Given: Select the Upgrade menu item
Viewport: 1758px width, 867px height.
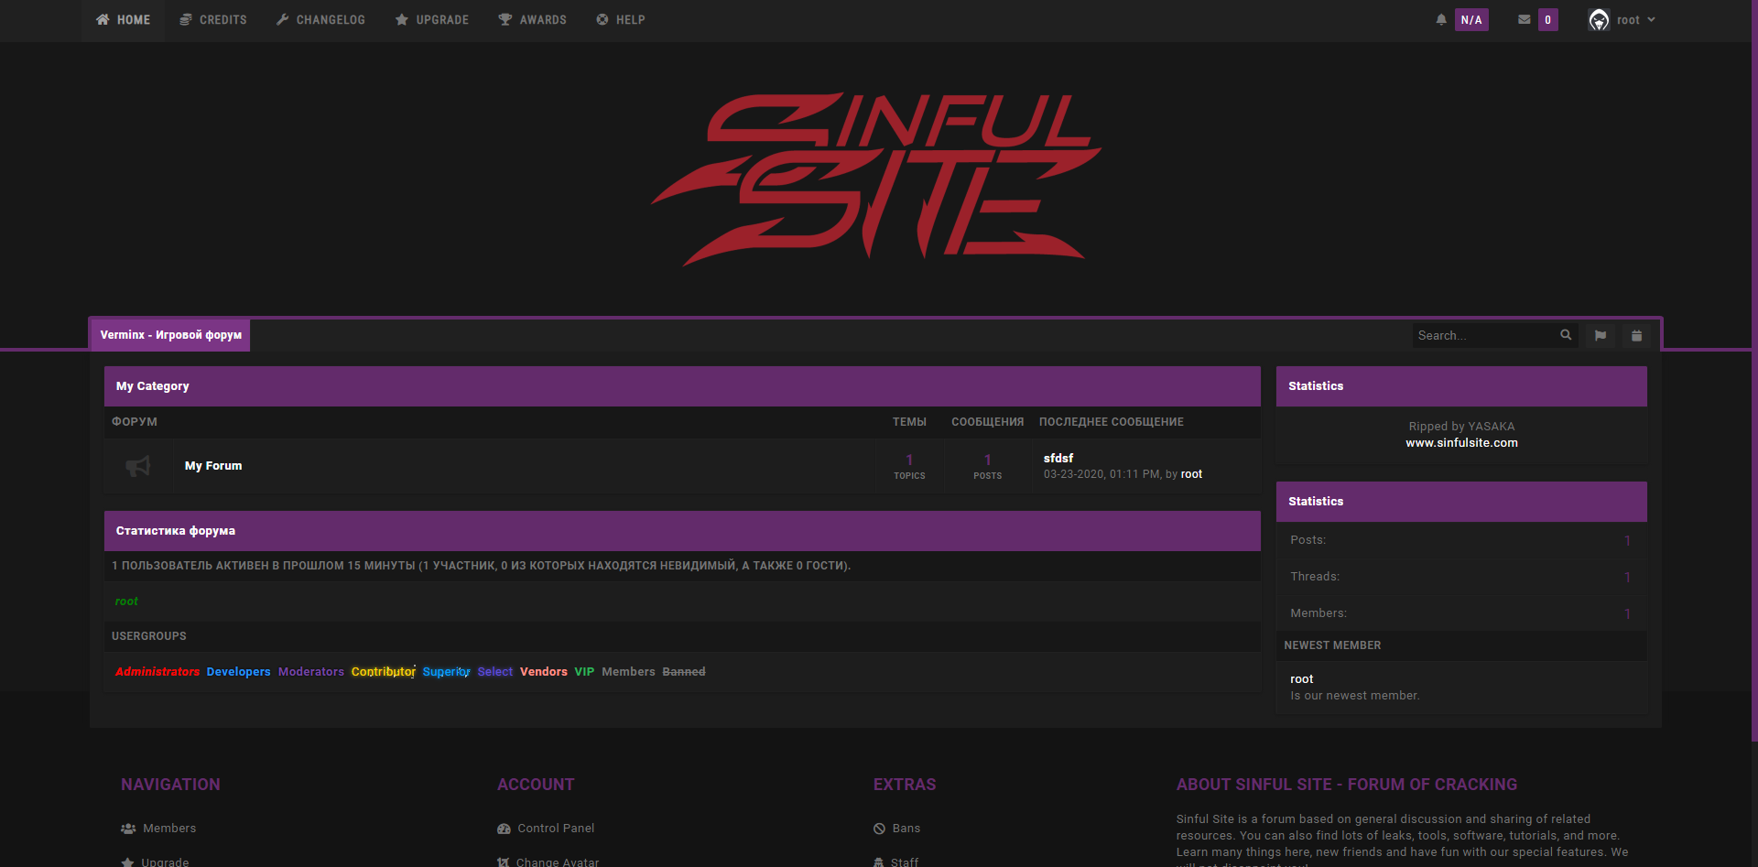Looking at the screenshot, I should pyautogui.click(x=432, y=20).
